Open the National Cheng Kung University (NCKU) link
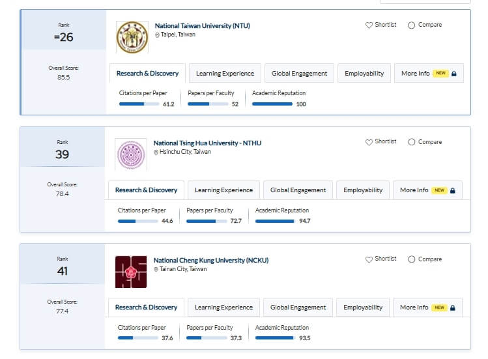This screenshot has width=488, height=359. click(211, 261)
